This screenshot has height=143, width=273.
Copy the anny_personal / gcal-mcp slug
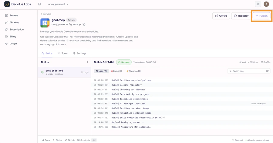tap(84, 24)
